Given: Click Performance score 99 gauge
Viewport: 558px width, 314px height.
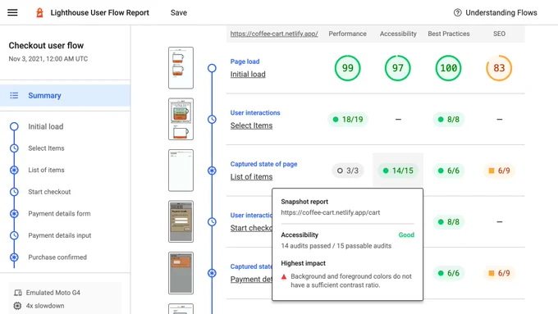Looking at the screenshot, I should coord(347,68).
